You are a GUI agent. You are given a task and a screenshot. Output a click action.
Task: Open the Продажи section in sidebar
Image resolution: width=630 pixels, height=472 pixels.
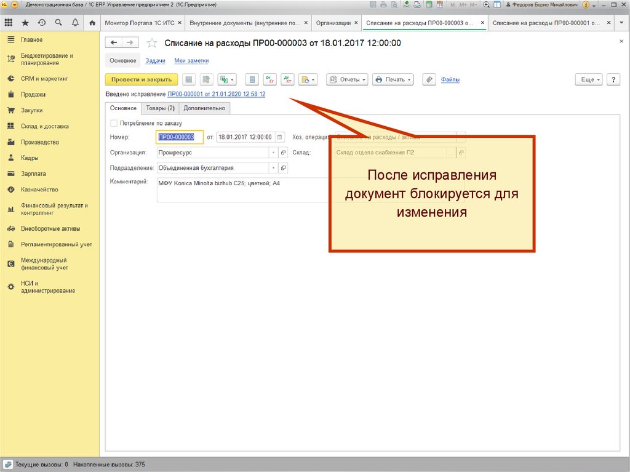click(33, 95)
